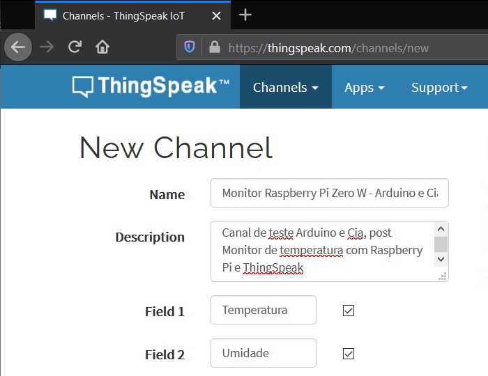This screenshot has width=488, height=376.
Task: Select the Channels - ThingSpeak IoT tab
Action: pos(133,15)
